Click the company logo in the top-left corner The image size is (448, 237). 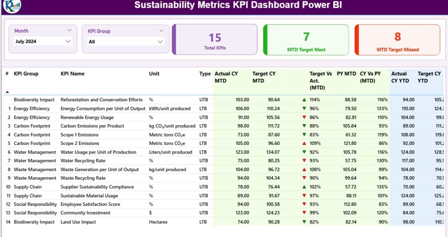(12, 6)
